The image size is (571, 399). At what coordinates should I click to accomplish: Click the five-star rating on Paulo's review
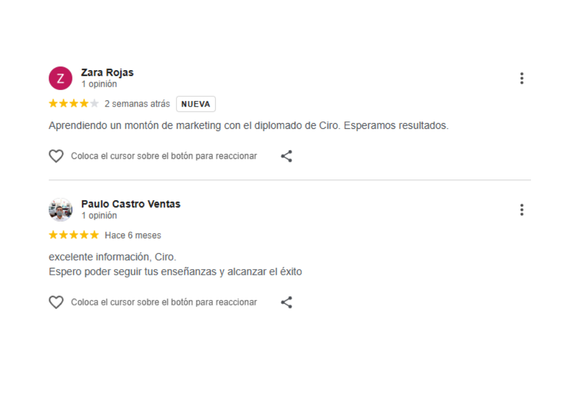(73, 235)
